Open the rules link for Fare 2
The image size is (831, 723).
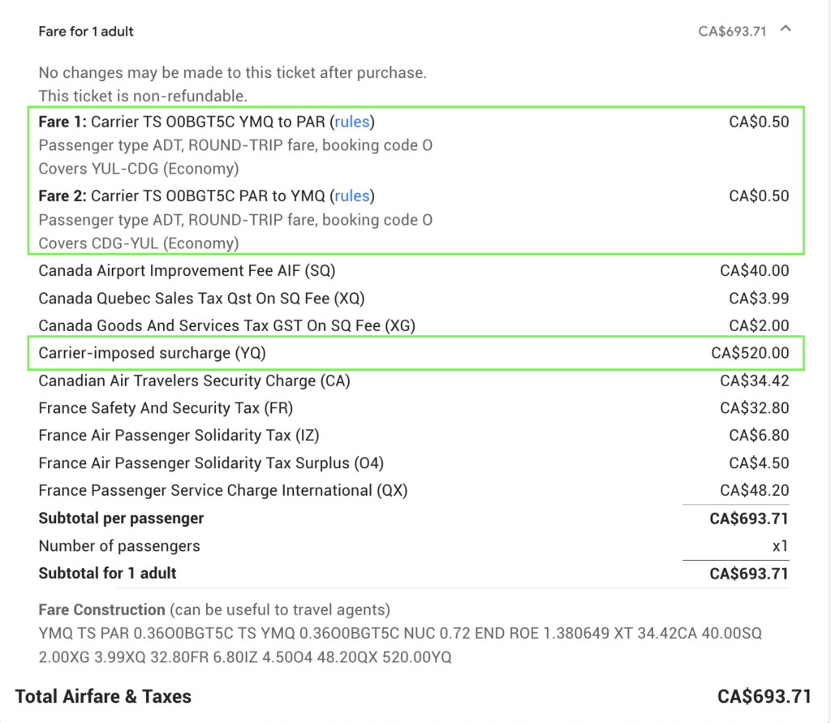click(x=351, y=196)
